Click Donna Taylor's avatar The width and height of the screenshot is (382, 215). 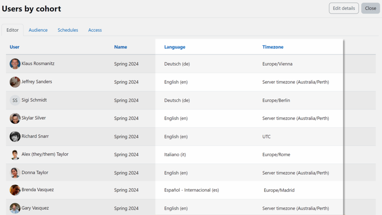15,173
